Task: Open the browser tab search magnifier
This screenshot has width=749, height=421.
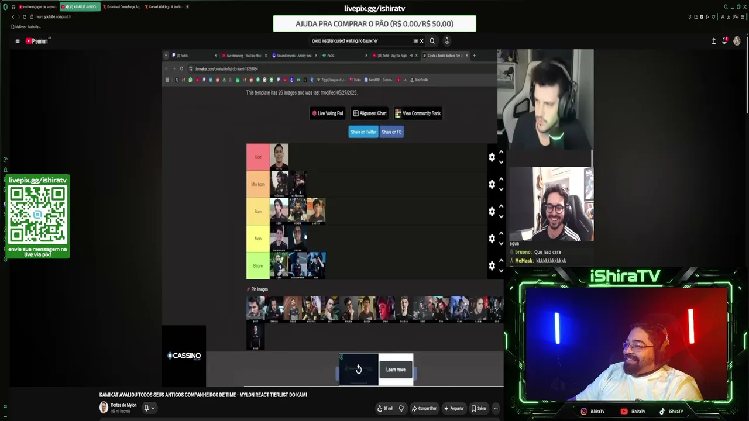Action: [726, 7]
